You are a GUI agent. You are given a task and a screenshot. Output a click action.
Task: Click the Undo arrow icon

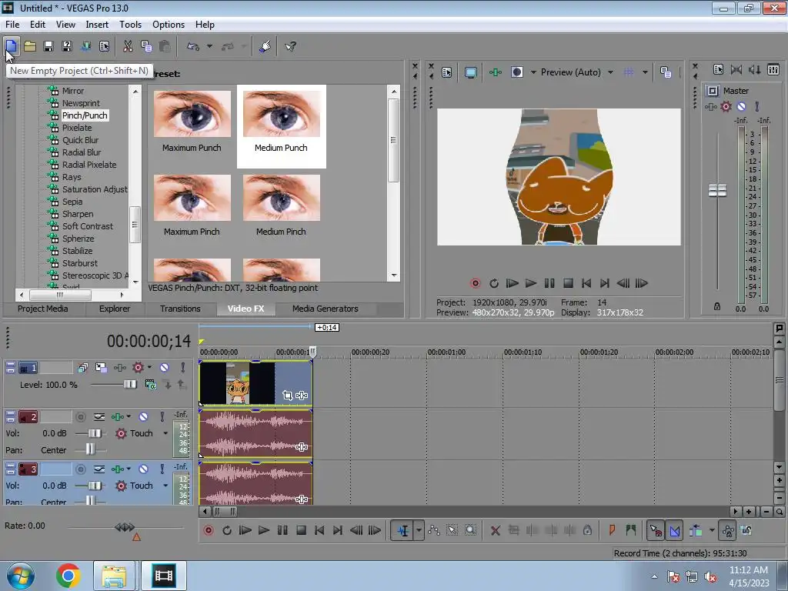point(193,46)
